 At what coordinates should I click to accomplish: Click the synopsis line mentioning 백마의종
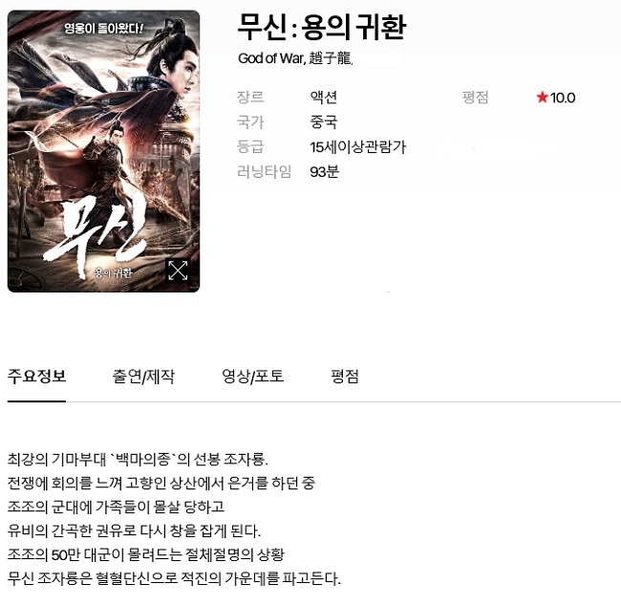[x=138, y=460]
